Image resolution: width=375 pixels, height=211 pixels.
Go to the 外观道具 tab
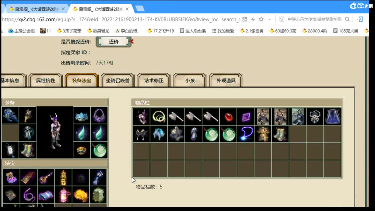click(x=226, y=80)
